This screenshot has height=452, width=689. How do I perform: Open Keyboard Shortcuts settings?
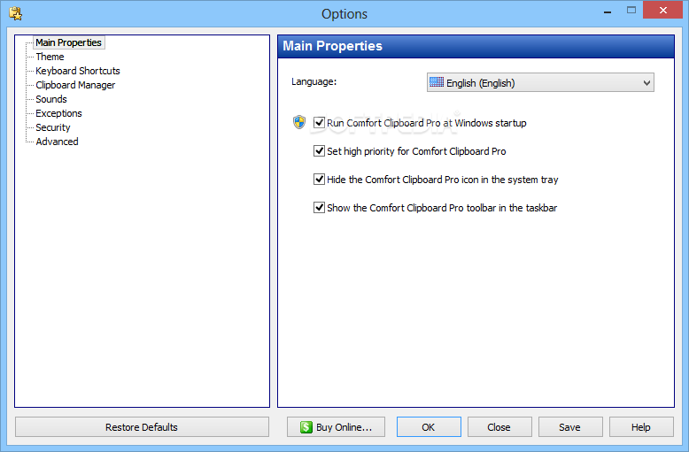point(78,71)
